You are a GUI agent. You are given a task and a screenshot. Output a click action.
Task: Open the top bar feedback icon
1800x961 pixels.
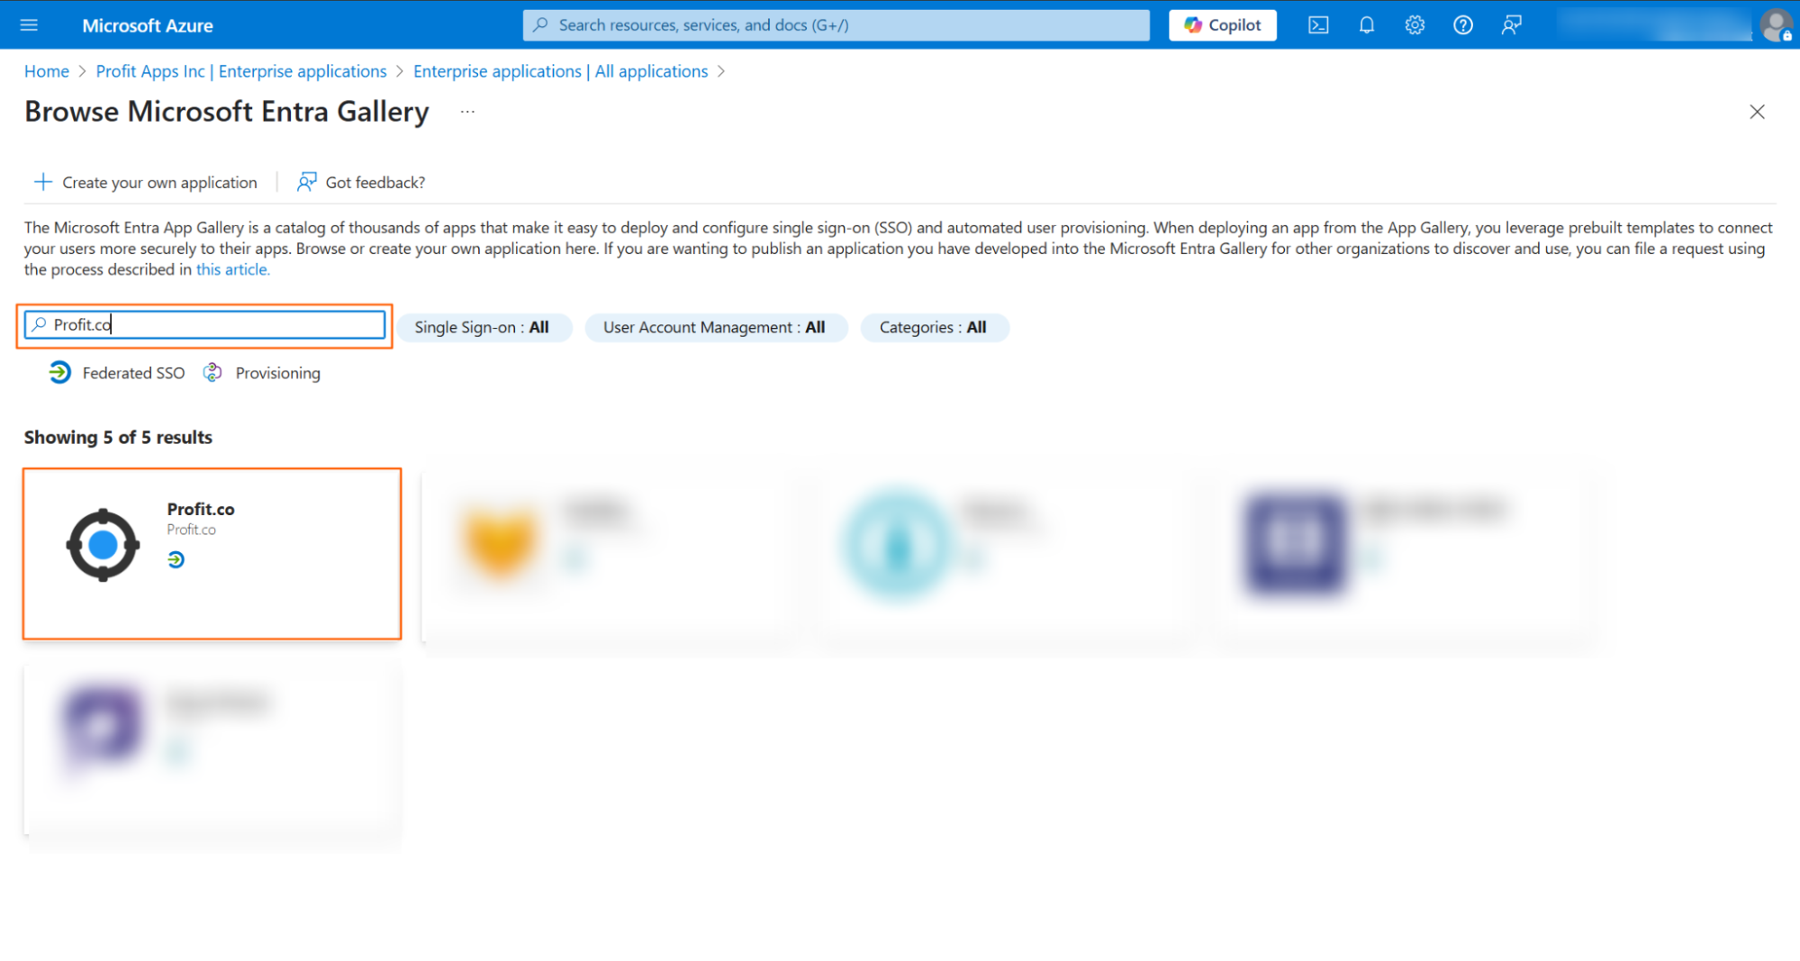click(x=1511, y=25)
